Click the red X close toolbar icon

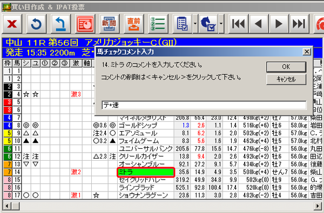[x=12, y=24]
